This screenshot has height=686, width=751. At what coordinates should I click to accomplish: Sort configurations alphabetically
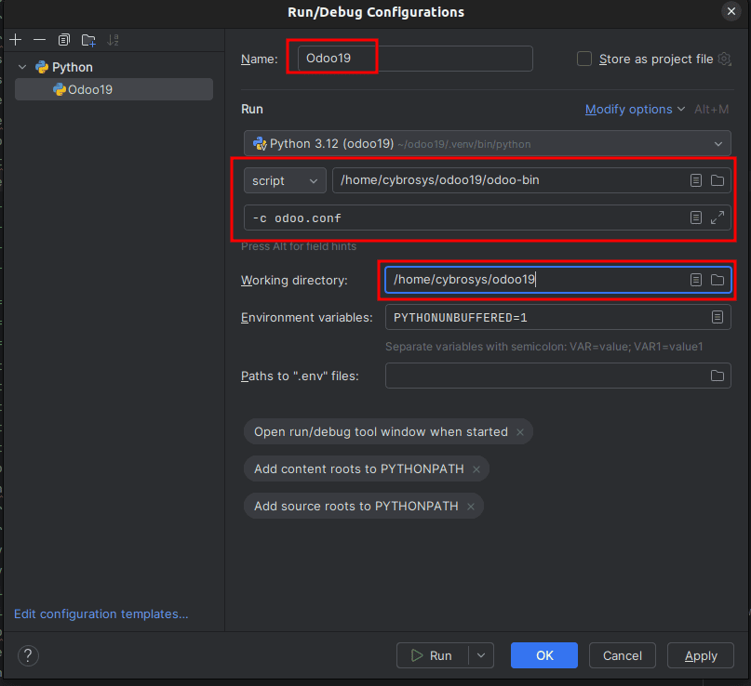tap(113, 40)
